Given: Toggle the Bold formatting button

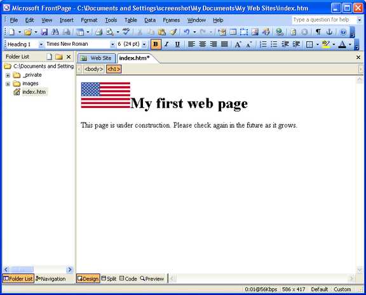Looking at the screenshot, I should pyautogui.click(x=156, y=44).
